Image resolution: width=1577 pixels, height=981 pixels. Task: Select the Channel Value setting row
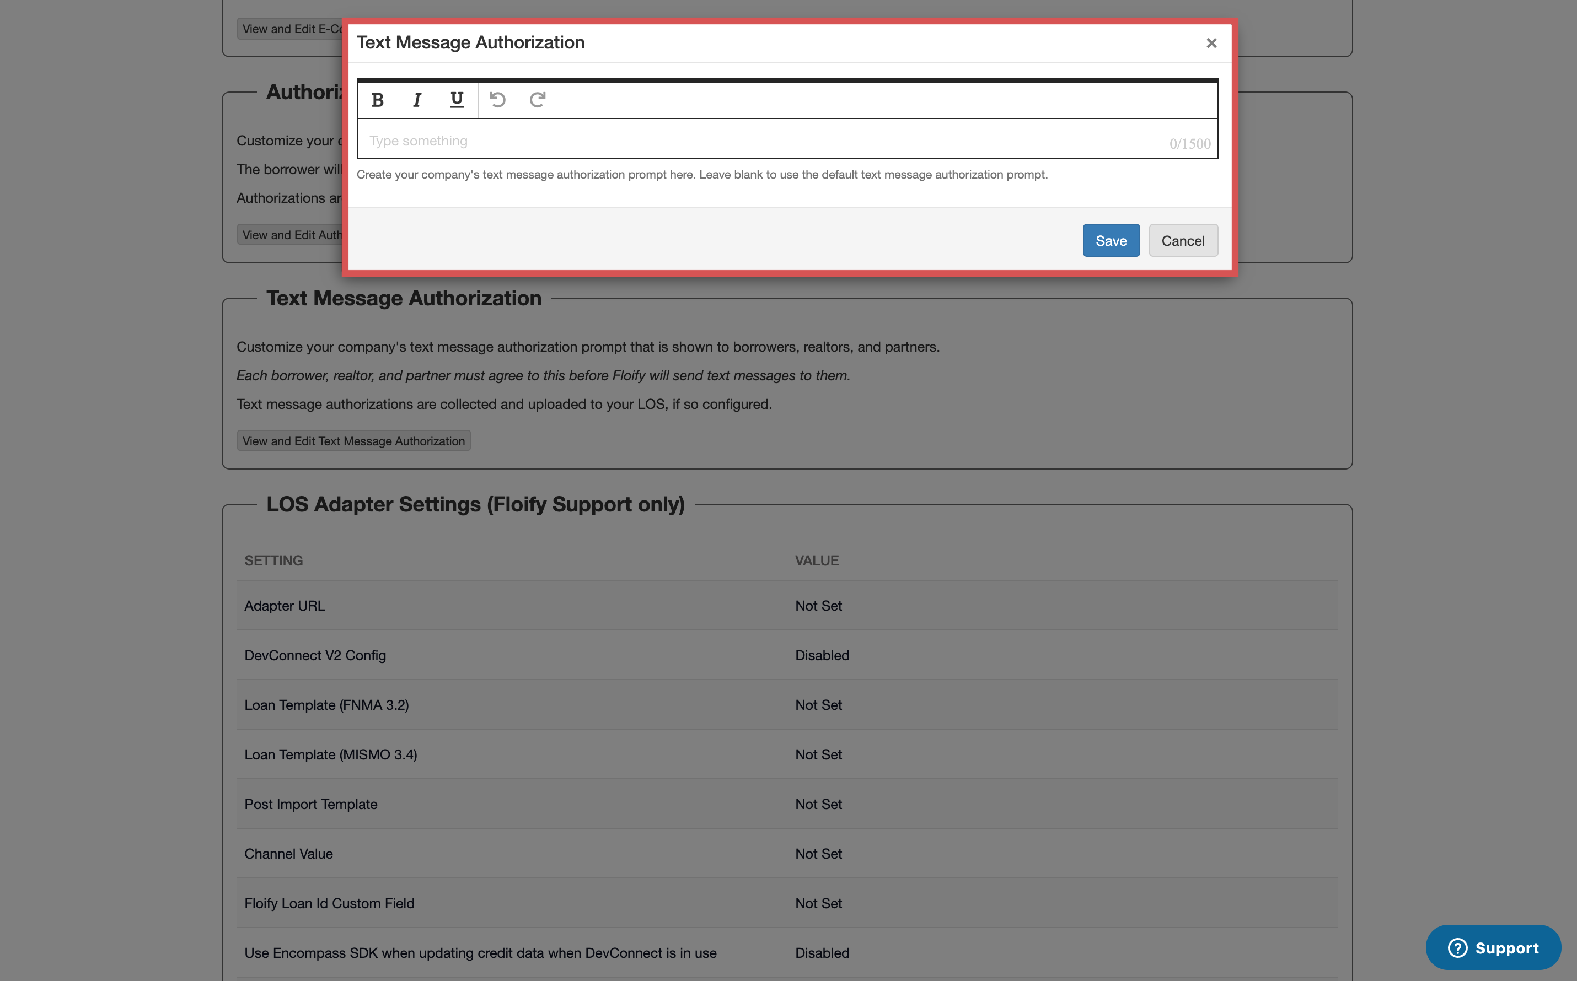point(288,853)
